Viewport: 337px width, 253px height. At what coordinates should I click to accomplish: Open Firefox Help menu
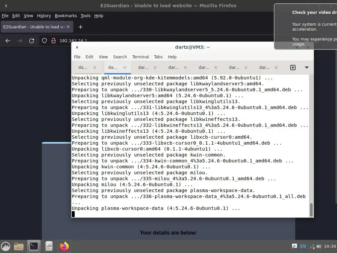(x=99, y=16)
